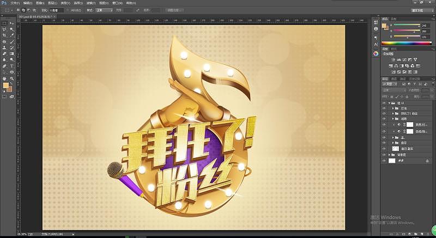Hide the 拜托了!粉丝 group layer
Viewport: 436px width, 238px height.
[384, 113]
